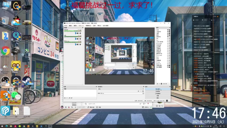Toggle visibility of LOL source

168,38
